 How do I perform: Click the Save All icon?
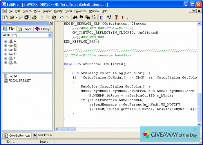tap(27, 17)
